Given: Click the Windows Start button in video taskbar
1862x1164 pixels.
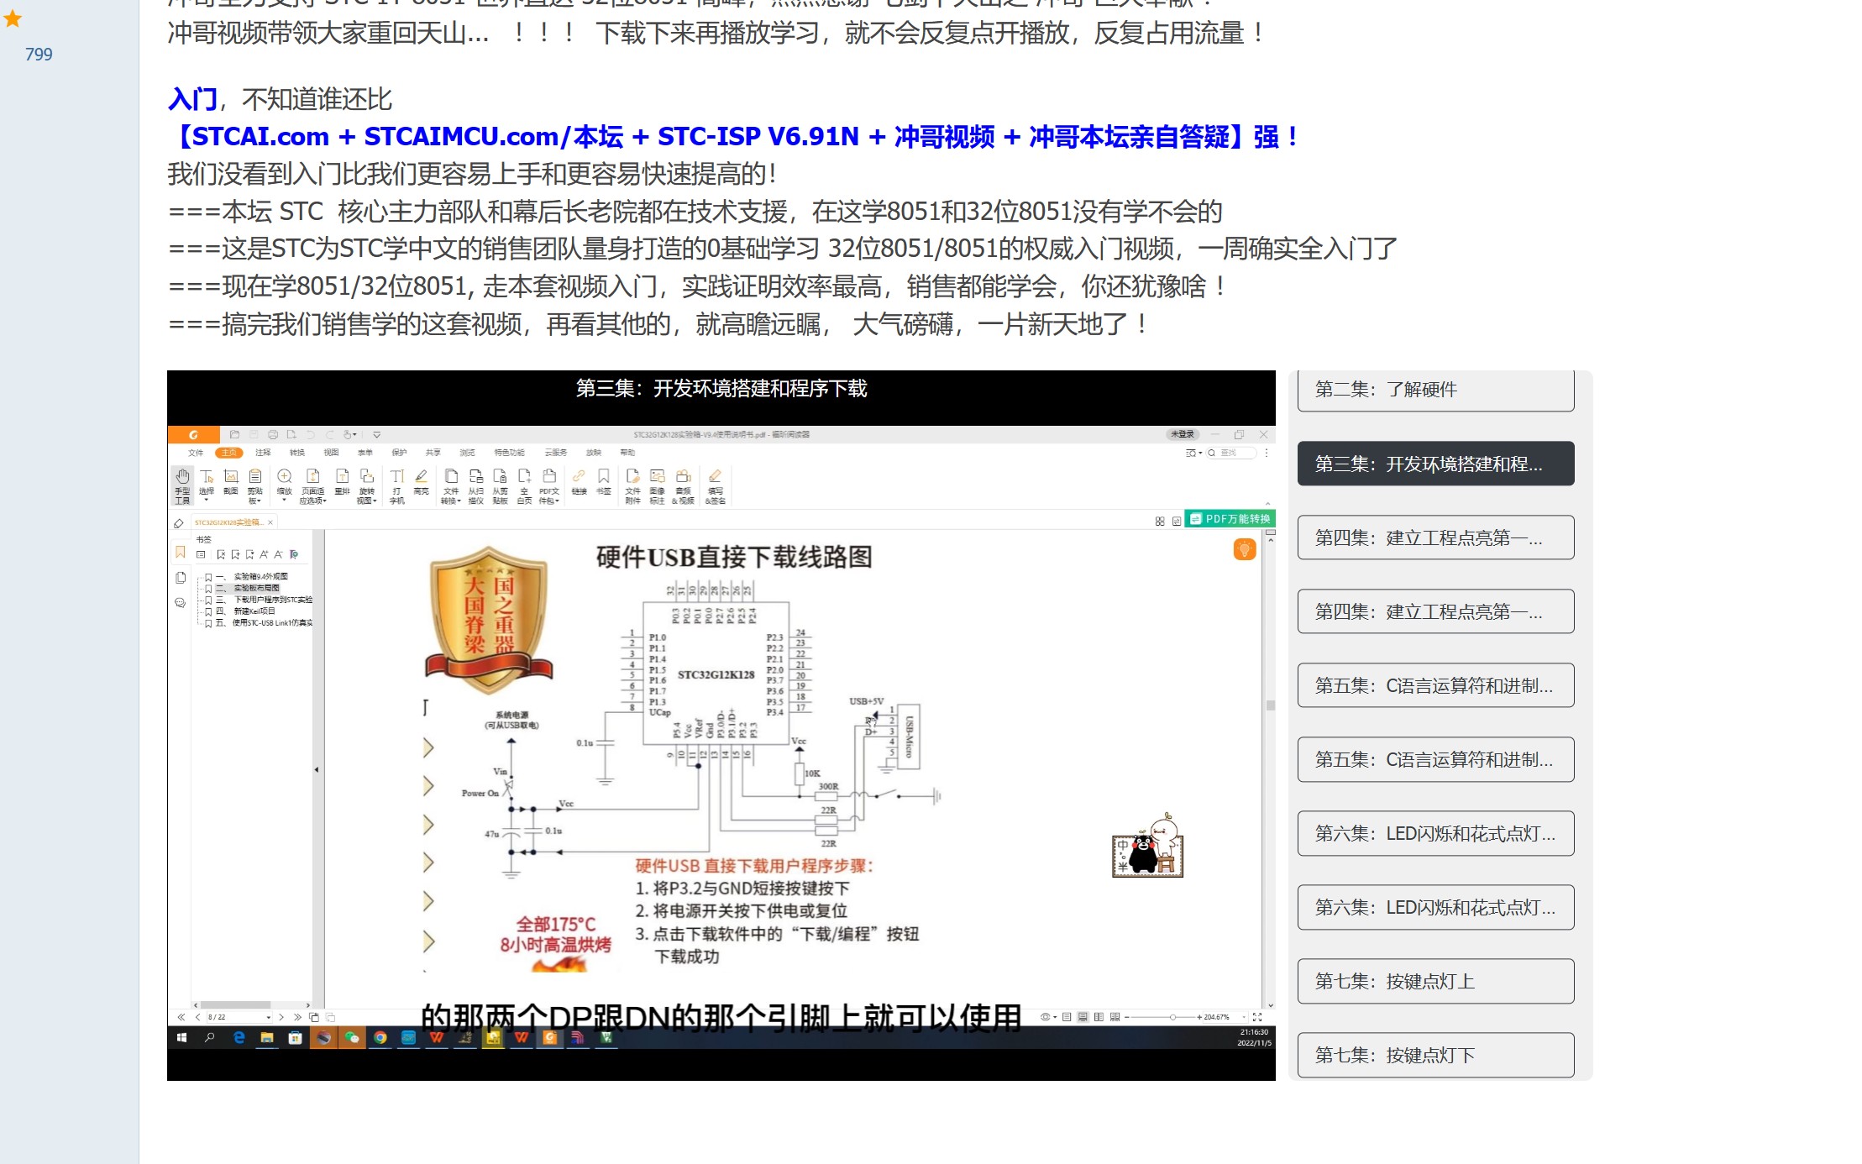Looking at the screenshot, I should click(x=181, y=1038).
